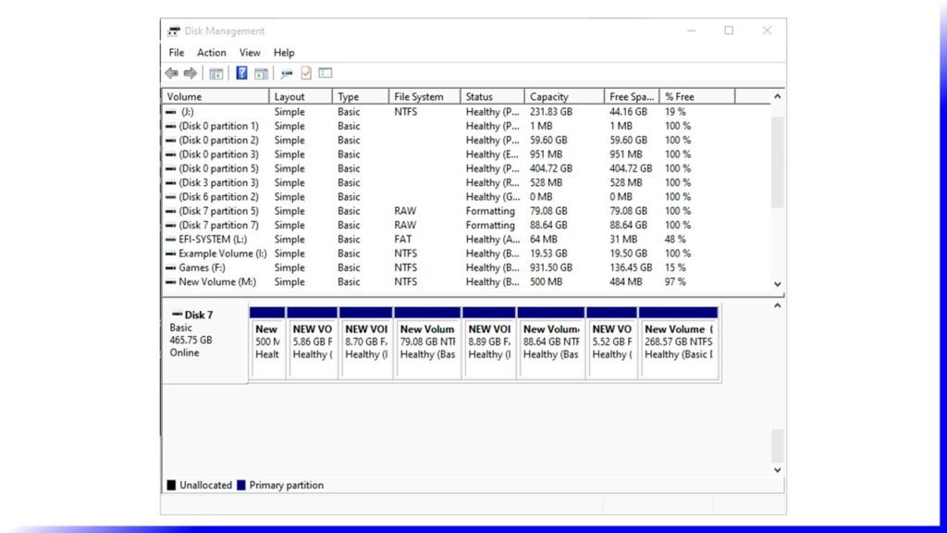Open the File menu

click(176, 53)
